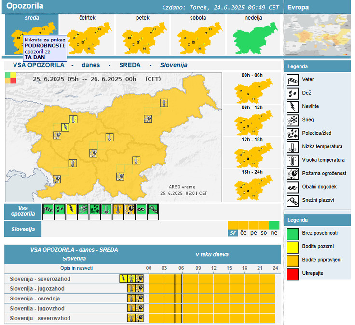The image size is (355, 325).
Task: Click the Slovenija - severovzhod row label
Action: click(40, 318)
